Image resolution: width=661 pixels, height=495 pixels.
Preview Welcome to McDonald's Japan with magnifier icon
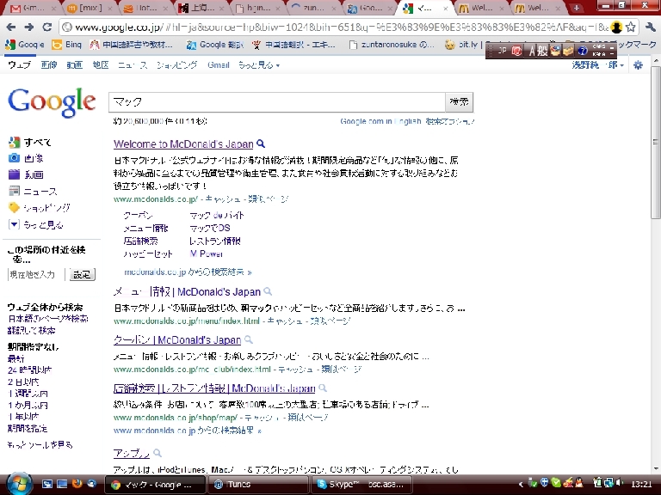pos(261,144)
